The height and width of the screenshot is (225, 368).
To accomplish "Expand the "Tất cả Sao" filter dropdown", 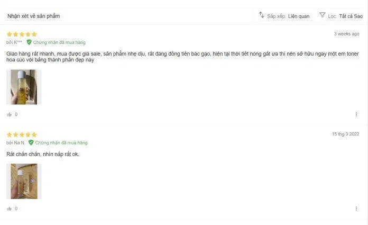I will (x=351, y=16).
